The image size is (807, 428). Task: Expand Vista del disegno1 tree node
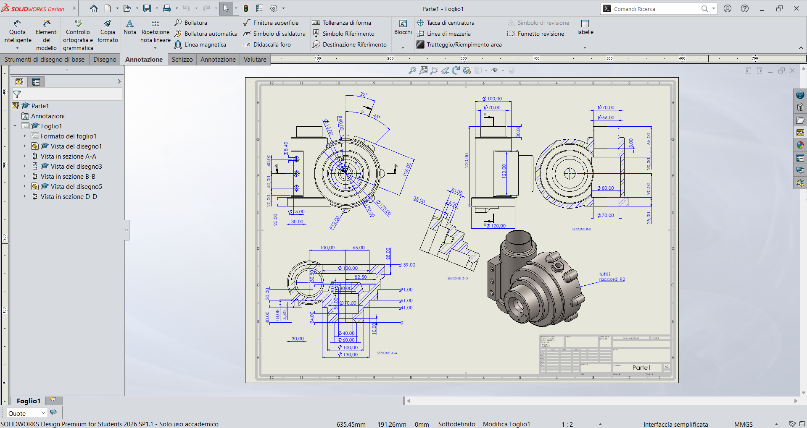coord(24,146)
